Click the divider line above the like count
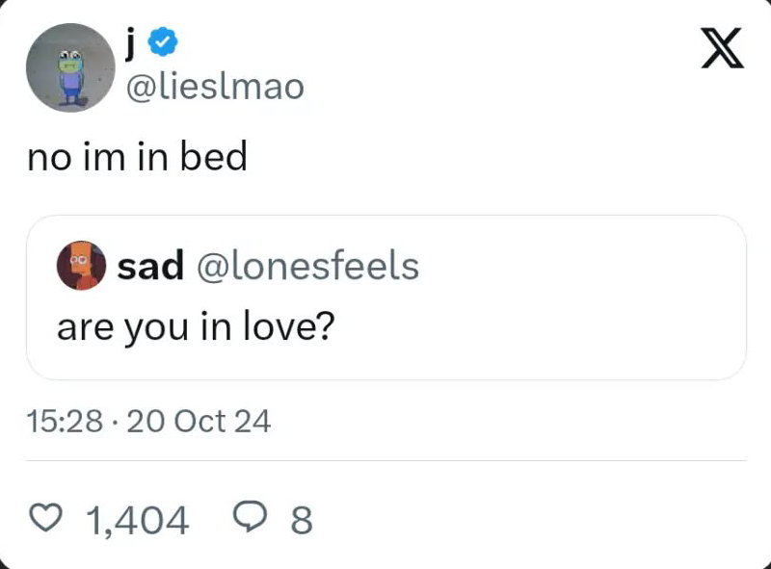This screenshot has width=771, height=569. click(x=385, y=460)
